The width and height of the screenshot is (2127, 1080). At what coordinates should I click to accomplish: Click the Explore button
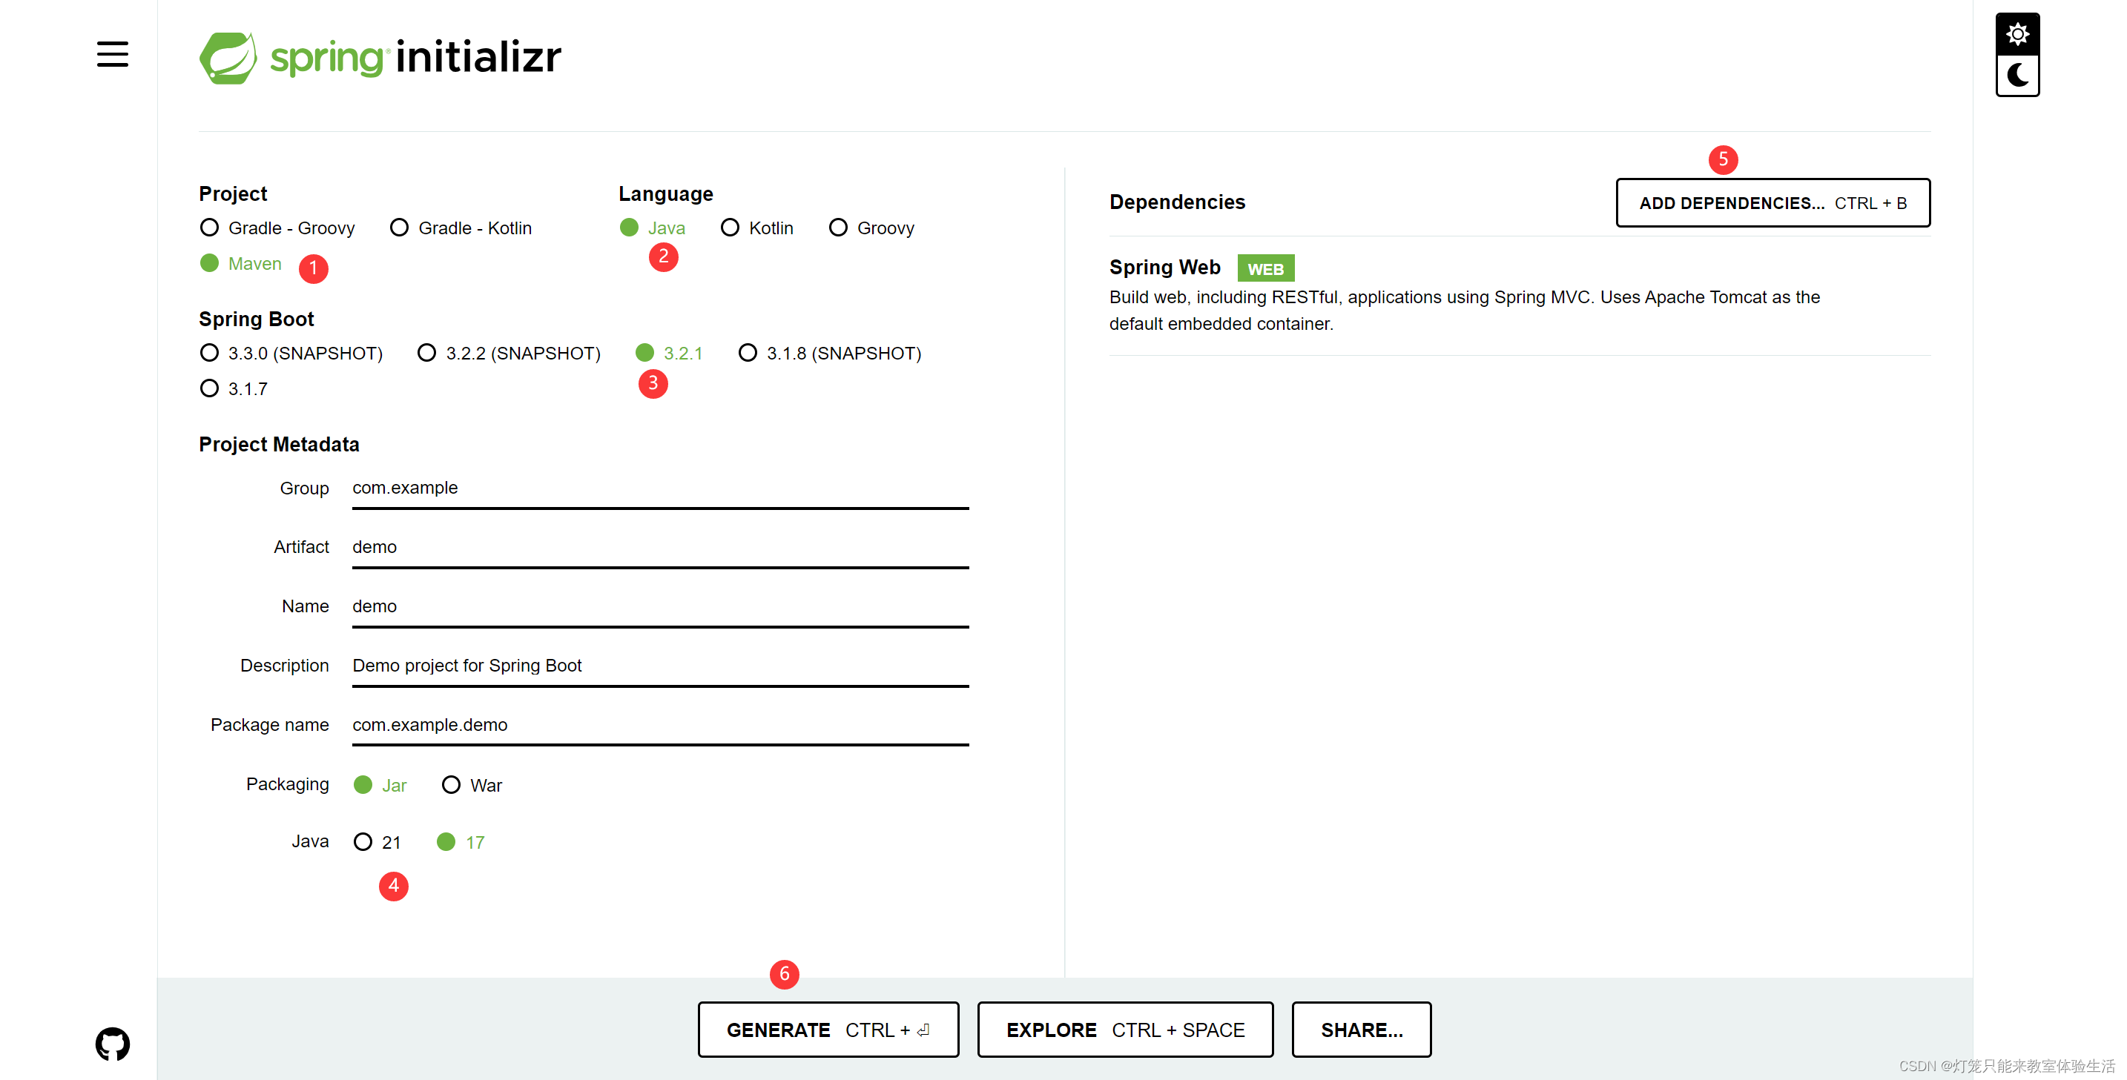pyautogui.click(x=1126, y=1030)
